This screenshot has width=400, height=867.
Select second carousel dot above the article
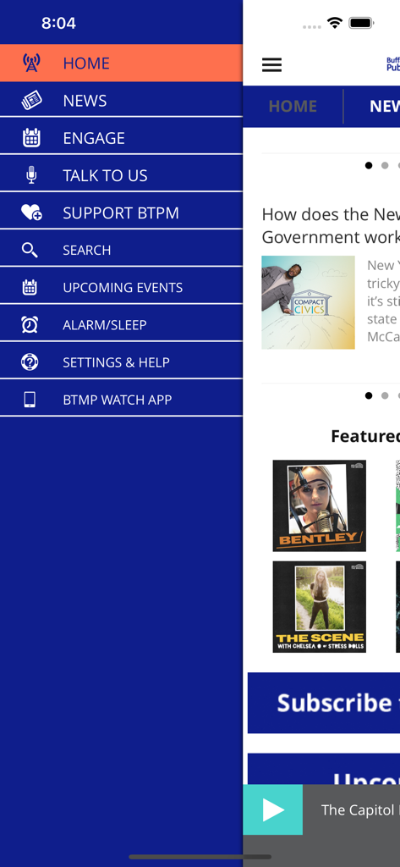coord(385,165)
